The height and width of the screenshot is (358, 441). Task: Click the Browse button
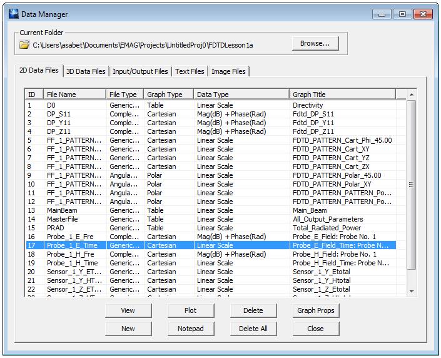pyautogui.click(x=315, y=43)
